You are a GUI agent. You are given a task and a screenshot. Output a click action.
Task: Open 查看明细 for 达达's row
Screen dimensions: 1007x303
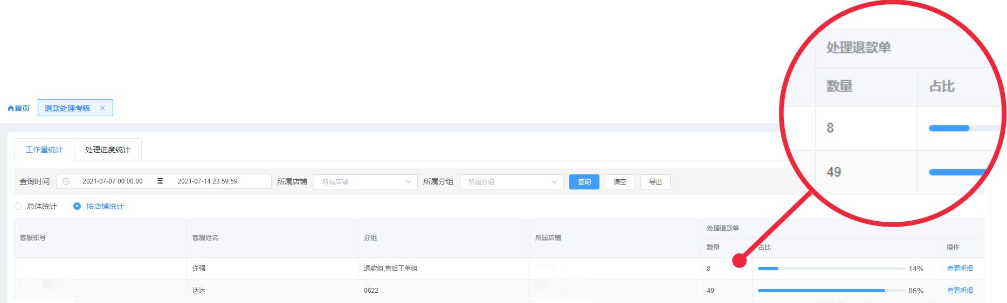(x=960, y=291)
